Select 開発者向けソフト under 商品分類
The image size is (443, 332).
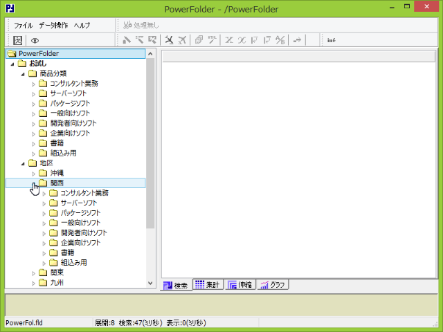point(73,123)
